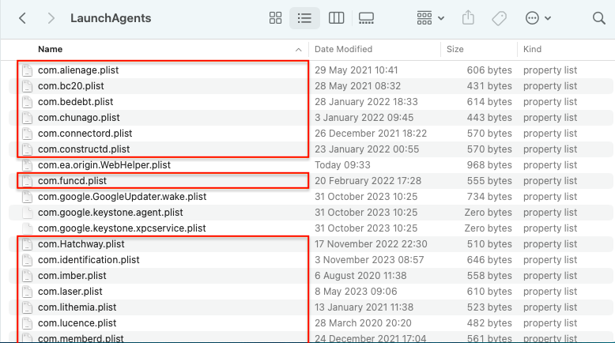Sort by Kind column header
This screenshot has width=615, height=343.
pos(532,49)
